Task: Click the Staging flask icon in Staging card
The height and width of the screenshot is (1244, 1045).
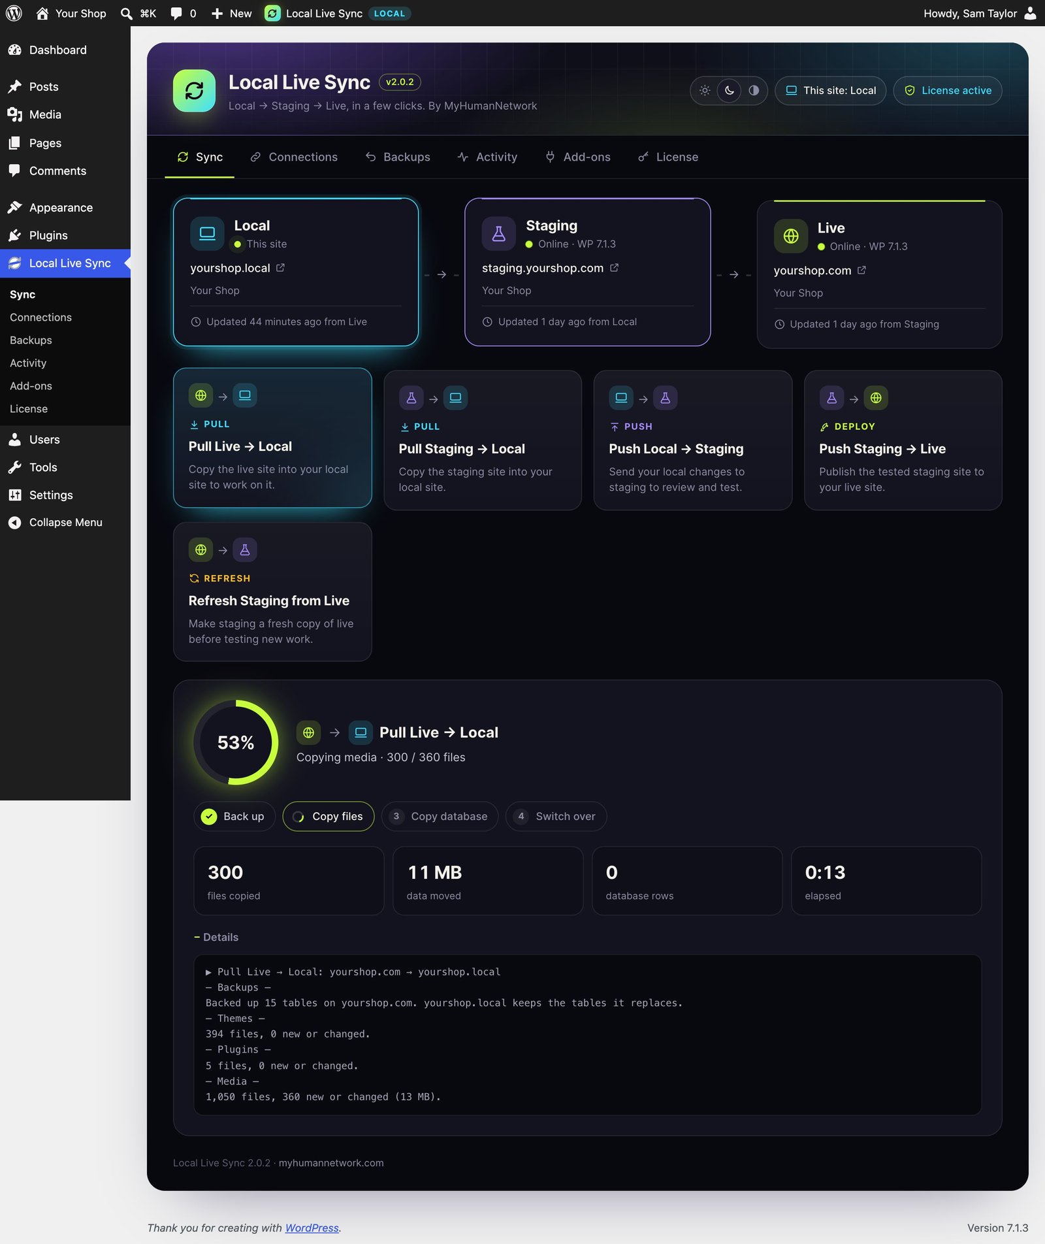Action: point(498,234)
